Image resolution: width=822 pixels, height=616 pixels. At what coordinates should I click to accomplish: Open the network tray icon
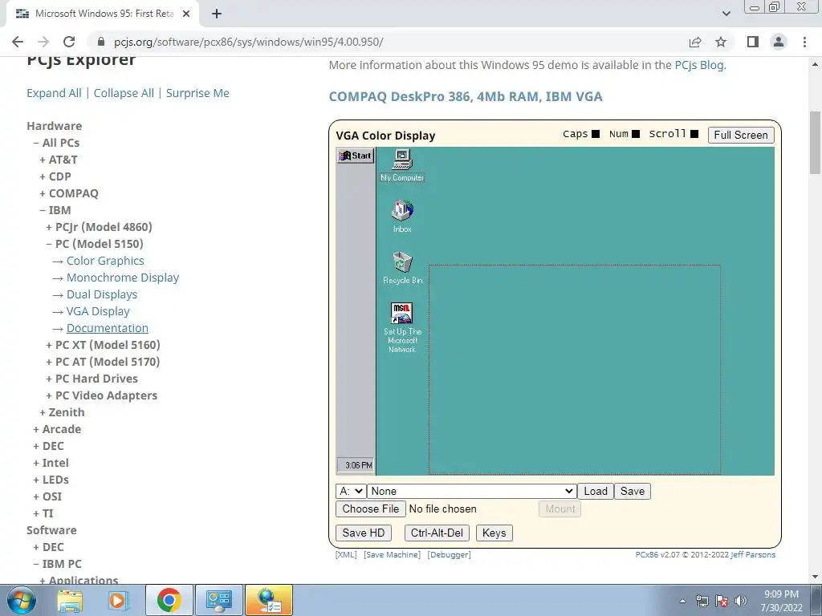(x=702, y=601)
